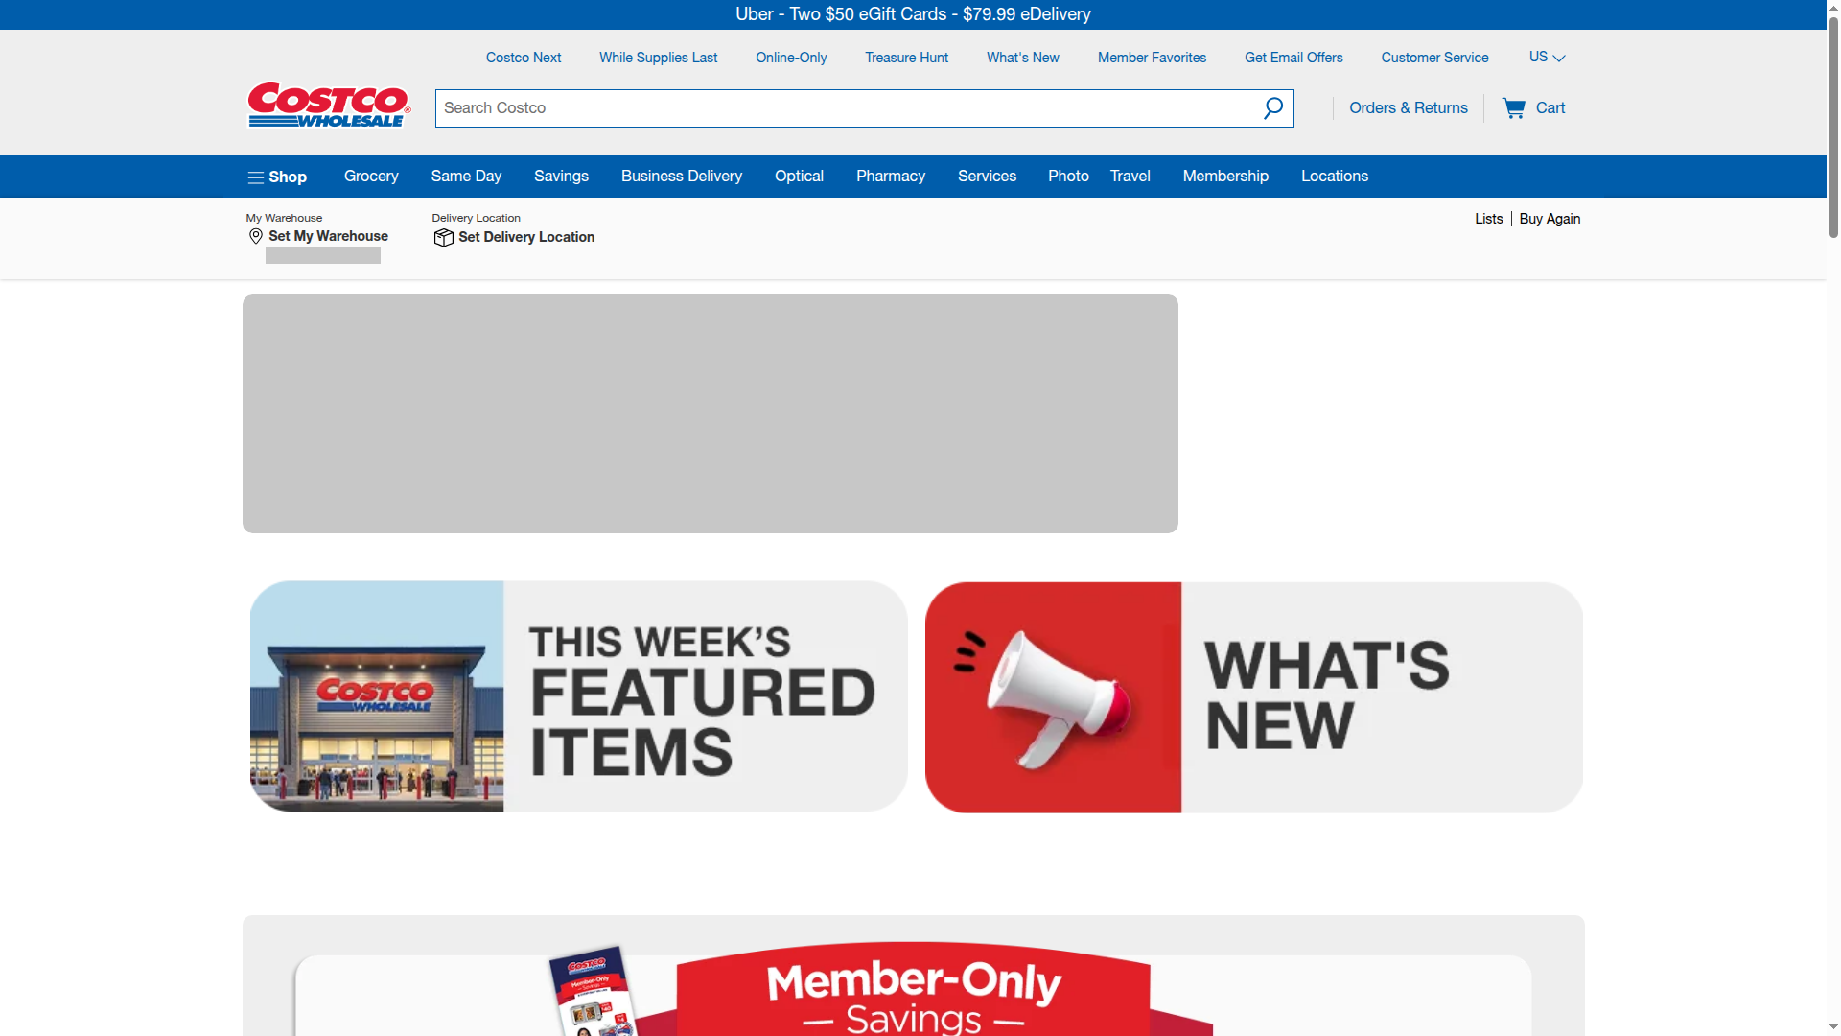Open the hamburger Shop menu icon
The image size is (1841, 1036).
255,177
